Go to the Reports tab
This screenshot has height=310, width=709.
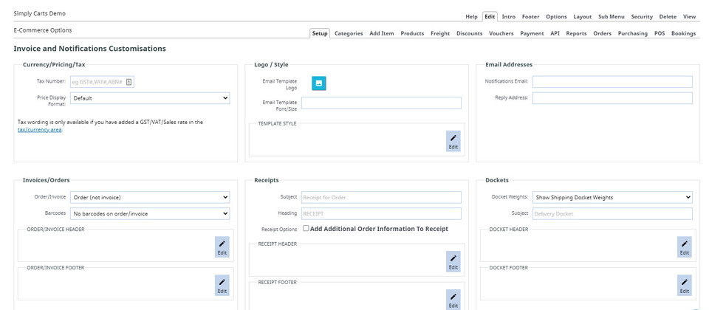coord(576,33)
